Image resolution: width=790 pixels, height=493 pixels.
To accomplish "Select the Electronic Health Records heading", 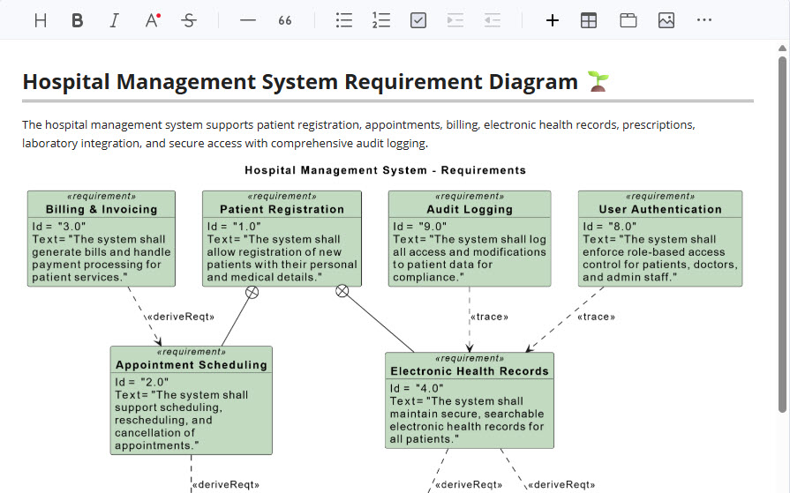I will 470,371.
